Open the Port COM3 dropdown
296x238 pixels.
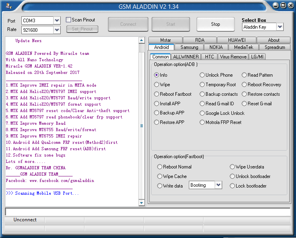[57, 20]
